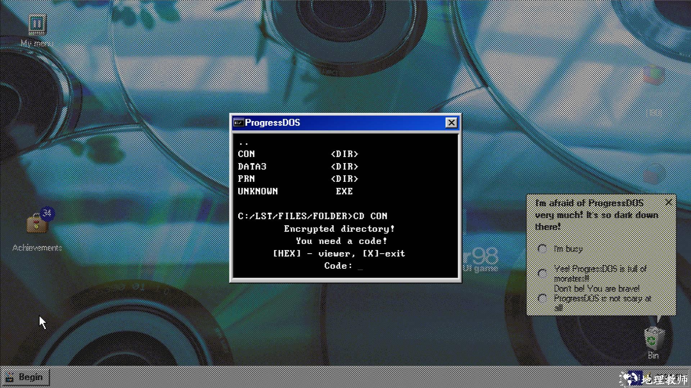Click the 34 badge on Achievements
The width and height of the screenshot is (691, 388).
(47, 213)
